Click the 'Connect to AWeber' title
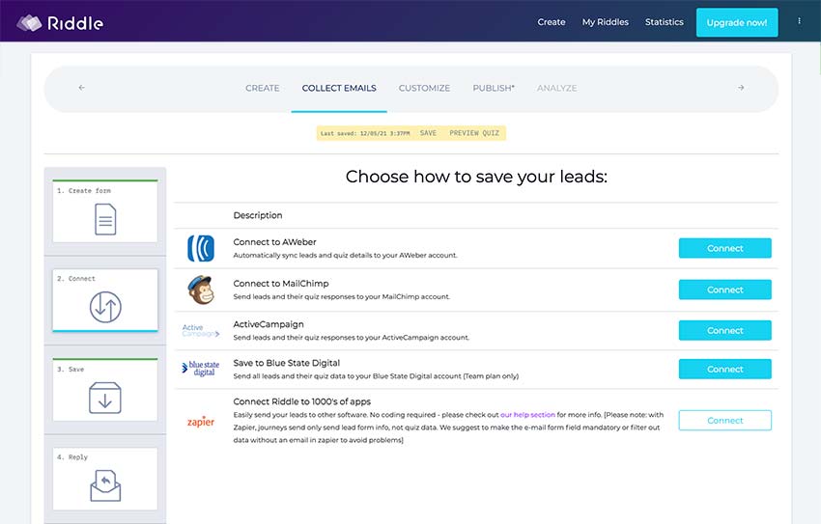Image resolution: width=821 pixels, height=524 pixels. point(275,242)
